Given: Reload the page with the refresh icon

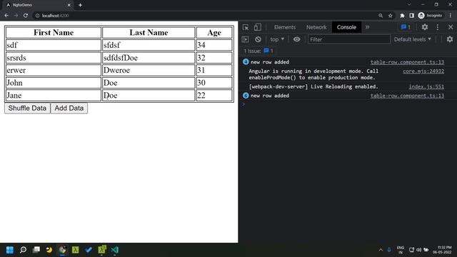Looking at the screenshot, I should [26, 16].
